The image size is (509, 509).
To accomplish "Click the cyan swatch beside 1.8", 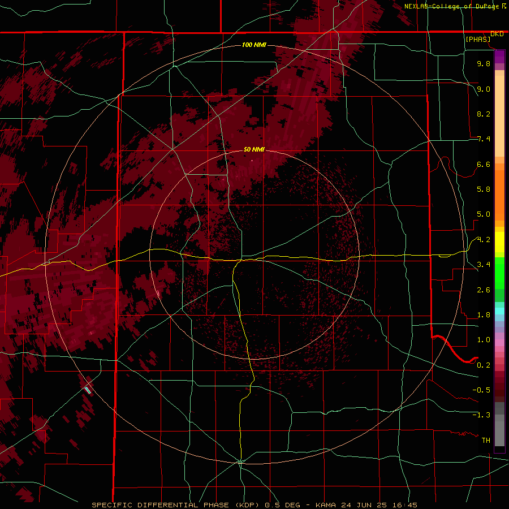I will (x=499, y=311).
